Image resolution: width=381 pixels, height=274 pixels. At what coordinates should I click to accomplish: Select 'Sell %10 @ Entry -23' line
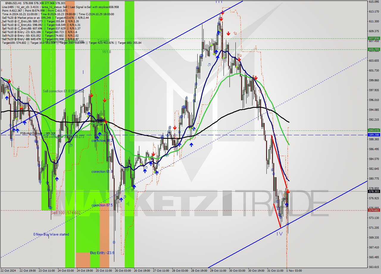click(x=39, y=32)
